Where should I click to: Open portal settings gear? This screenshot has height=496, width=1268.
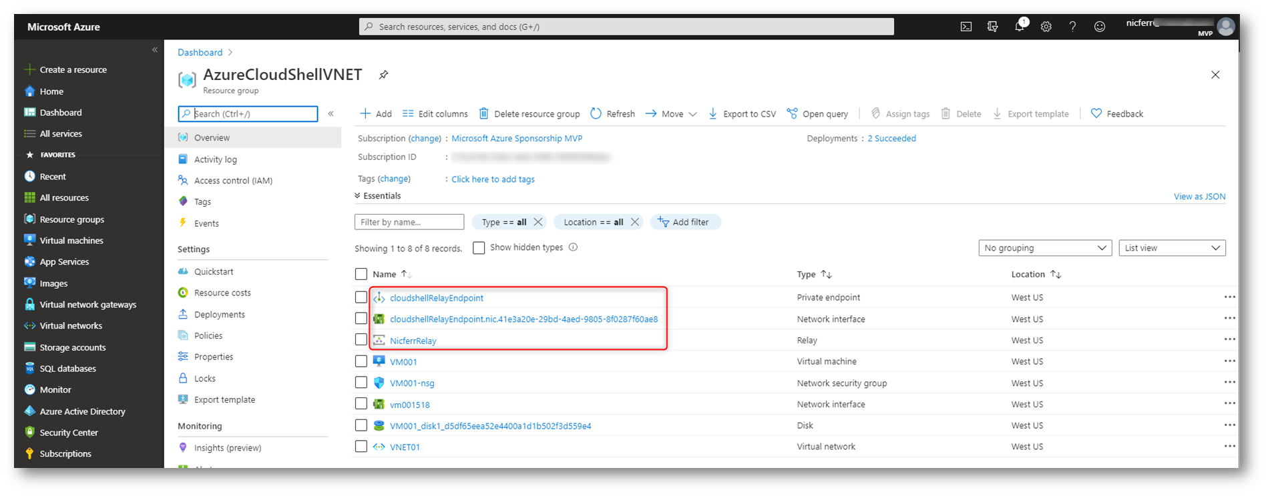pos(1046,27)
